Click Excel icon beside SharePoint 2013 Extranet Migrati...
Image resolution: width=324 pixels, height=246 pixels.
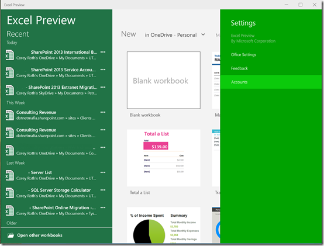point(9,90)
